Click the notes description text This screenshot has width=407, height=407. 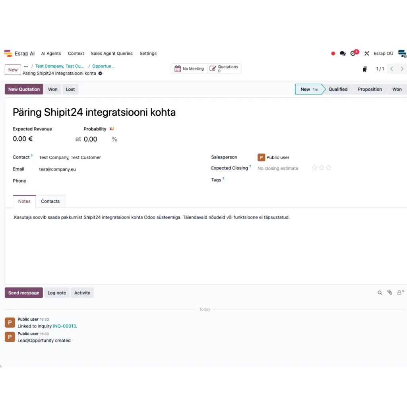pos(152,217)
